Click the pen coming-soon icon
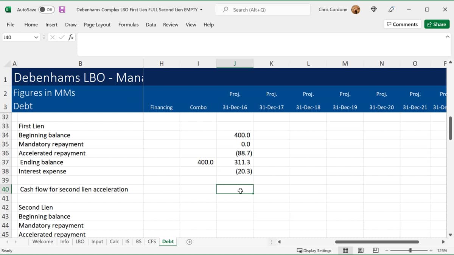454x255 pixels. (392, 9)
